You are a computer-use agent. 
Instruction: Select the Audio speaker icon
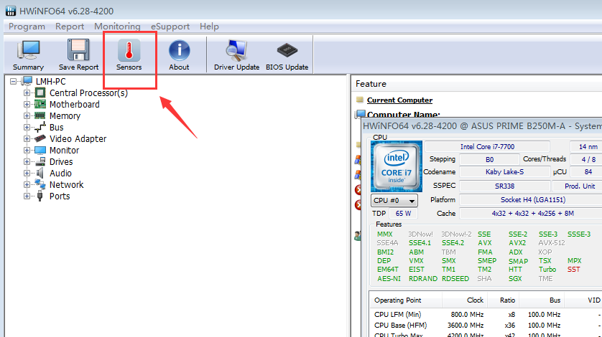pyautogui.click(x=40, y=174)
